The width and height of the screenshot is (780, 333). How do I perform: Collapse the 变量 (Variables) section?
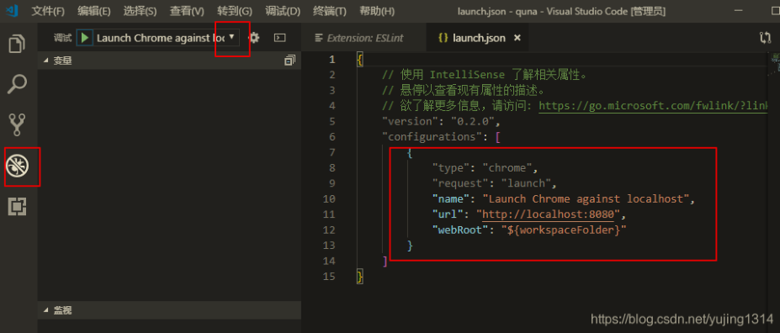(x=170, y=61)
